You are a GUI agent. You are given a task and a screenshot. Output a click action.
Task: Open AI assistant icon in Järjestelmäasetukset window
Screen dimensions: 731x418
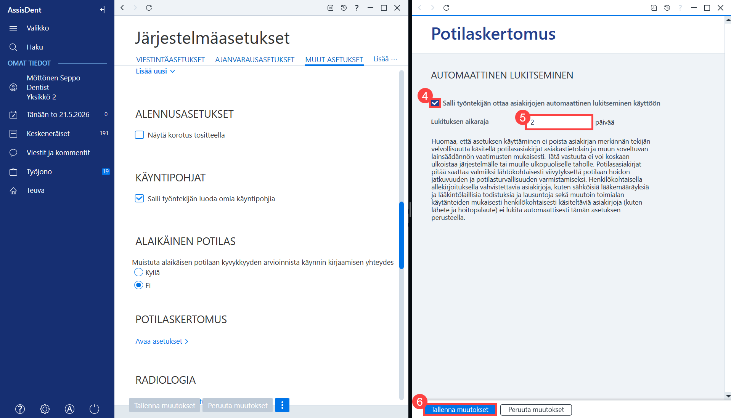pyautogui.click(x=331, y=8)
